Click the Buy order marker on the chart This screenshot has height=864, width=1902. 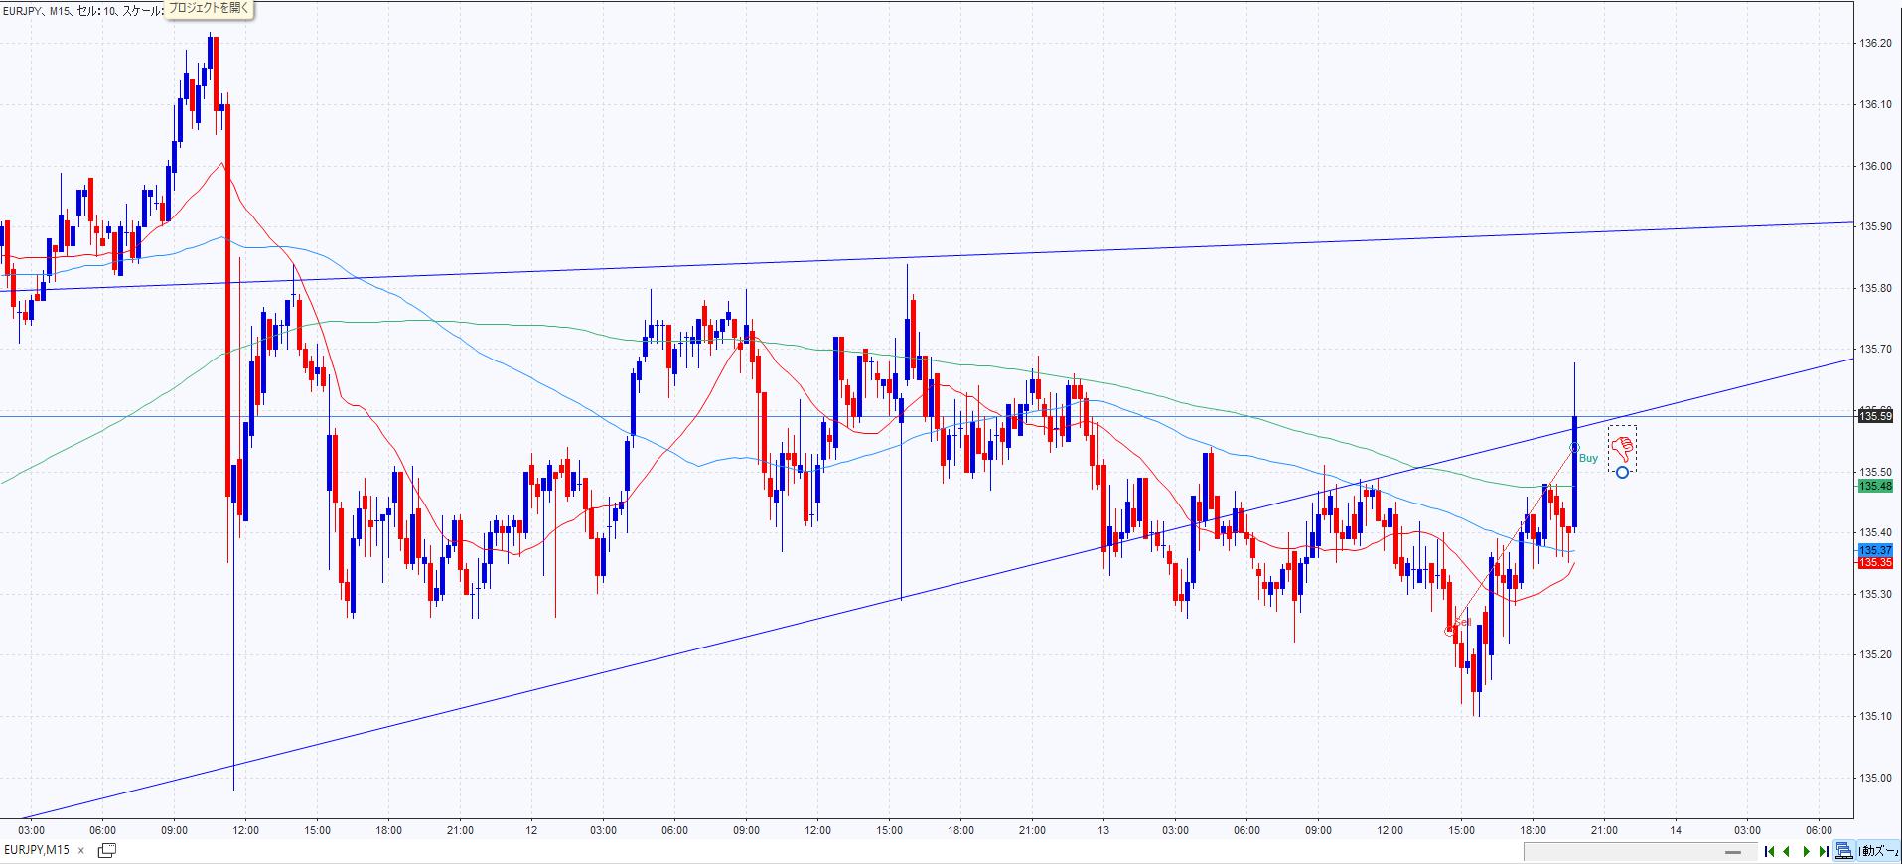[x=1575, y=449]
